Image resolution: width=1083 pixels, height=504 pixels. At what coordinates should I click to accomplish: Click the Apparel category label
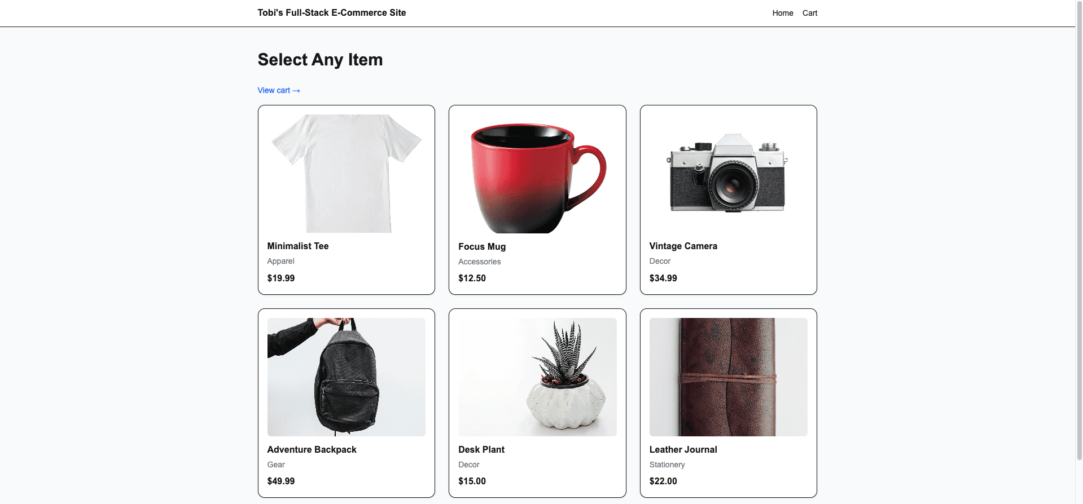point(280,261)
